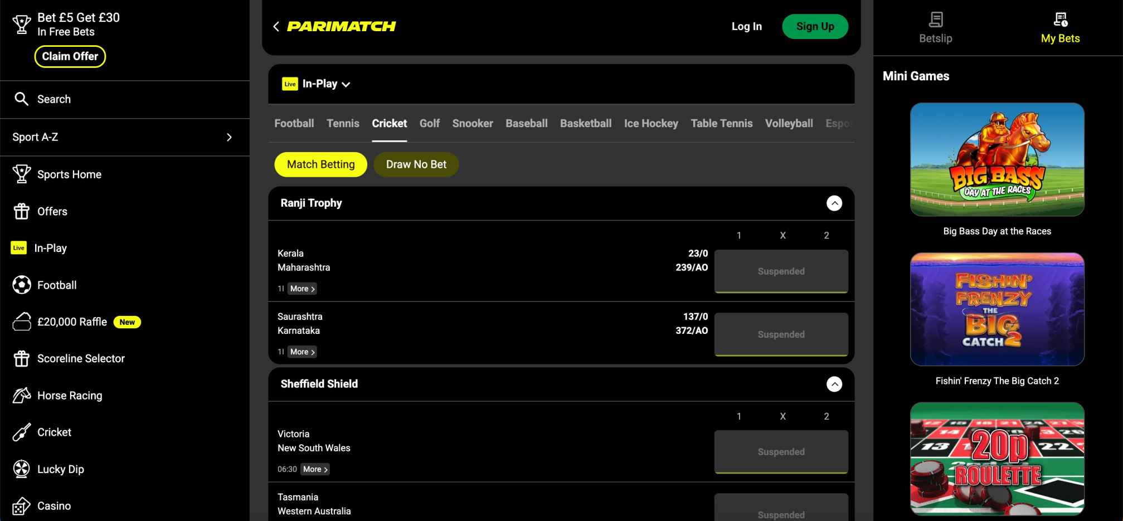
Task: Open My Bets icon at top right
Action: pyautogui.click(x=1060, y=20)
